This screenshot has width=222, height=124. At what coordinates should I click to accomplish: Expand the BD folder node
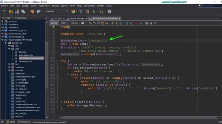pyautogui.click(x=9, y=46)
